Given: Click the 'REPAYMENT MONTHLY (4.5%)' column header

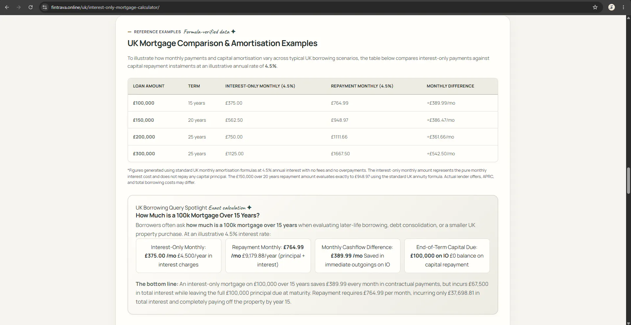Looking at the screenshot, I should pyautogui.click(x=362, y=86).
